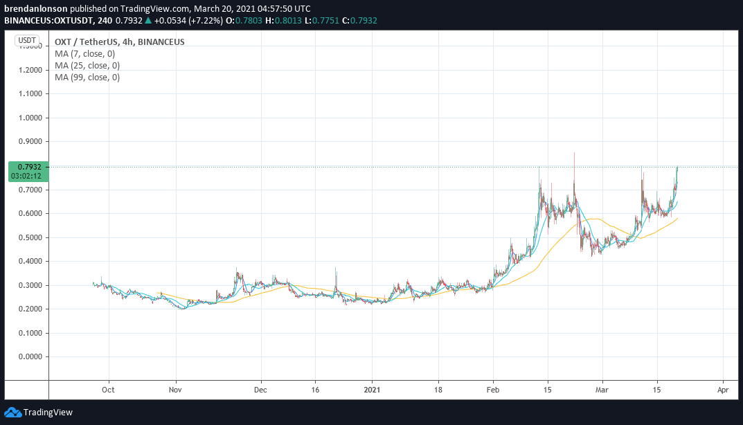This screenshot has height=425, width=743.
Task: Click the 1.1000 price axis label
Action: [30, 94]
